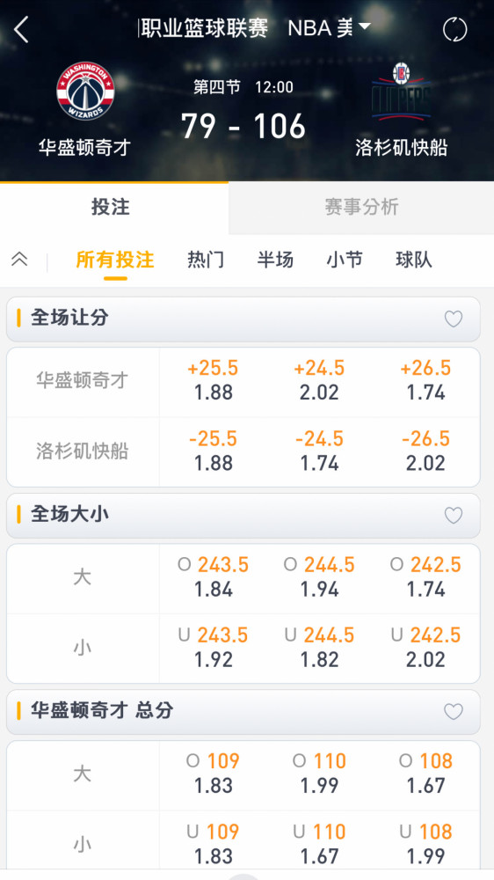Open the NBA league dropdown arrow

point(365,26)
